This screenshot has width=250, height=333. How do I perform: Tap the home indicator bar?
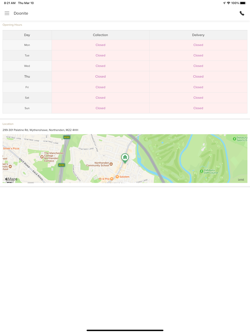[x=125, y=330]
